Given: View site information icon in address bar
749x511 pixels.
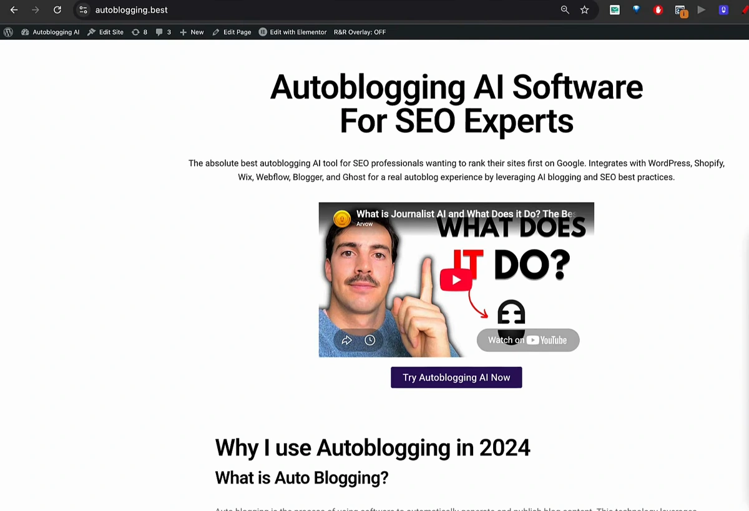Looking at the screenshot, I should 83,10.
